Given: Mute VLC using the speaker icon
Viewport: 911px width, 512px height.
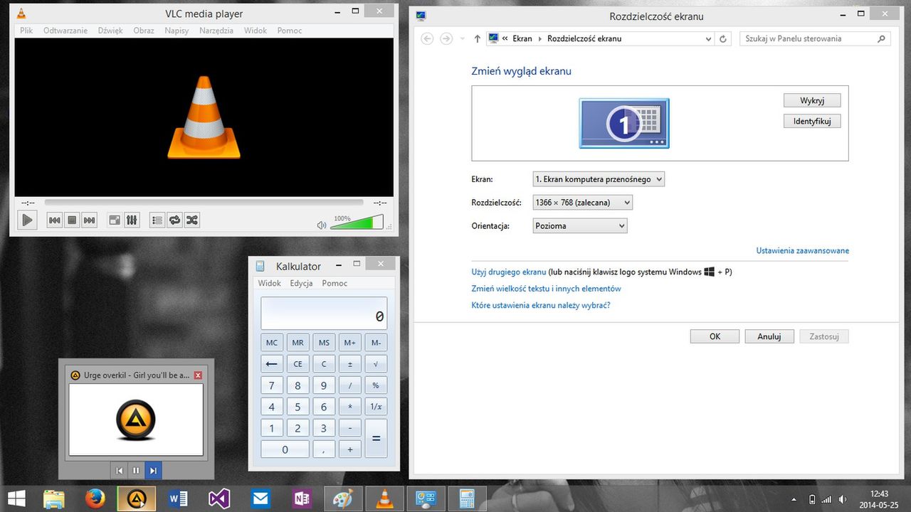Looking at the screenshot, I should point(322,225).
